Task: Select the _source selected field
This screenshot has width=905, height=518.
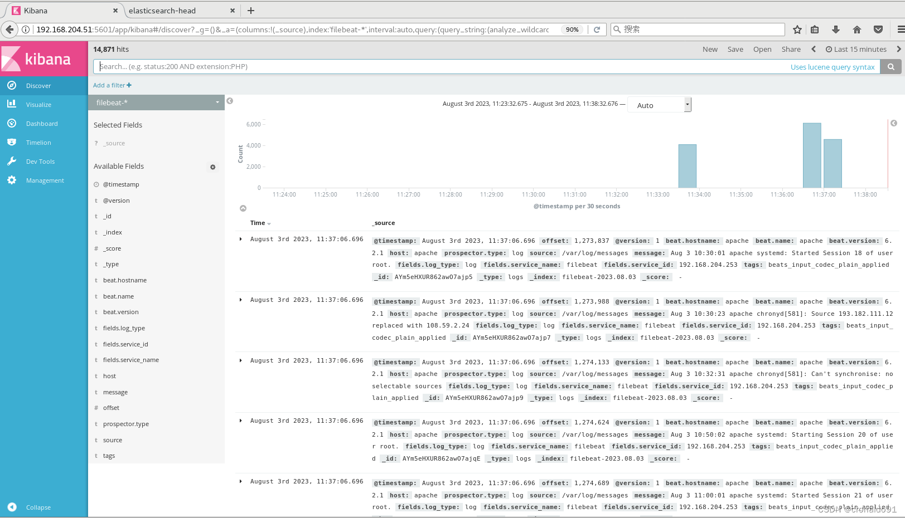Action: coord(114,143)
